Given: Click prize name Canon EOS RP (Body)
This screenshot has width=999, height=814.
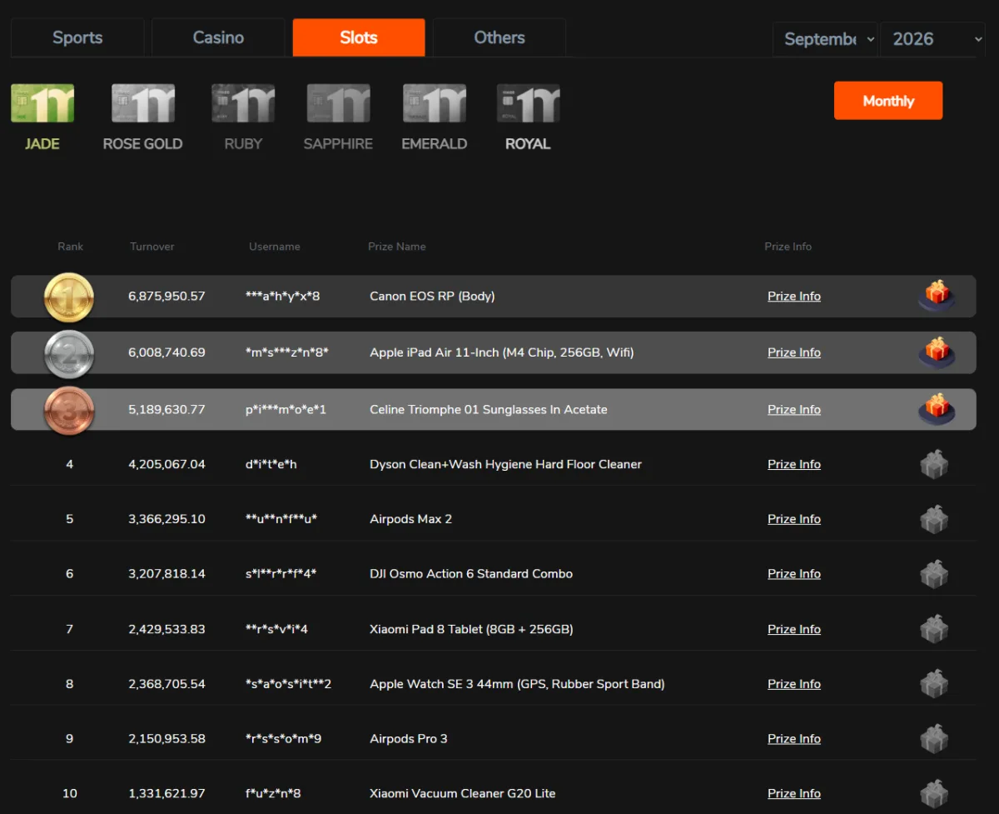Looking at the screenshot, I should [432, 297].
